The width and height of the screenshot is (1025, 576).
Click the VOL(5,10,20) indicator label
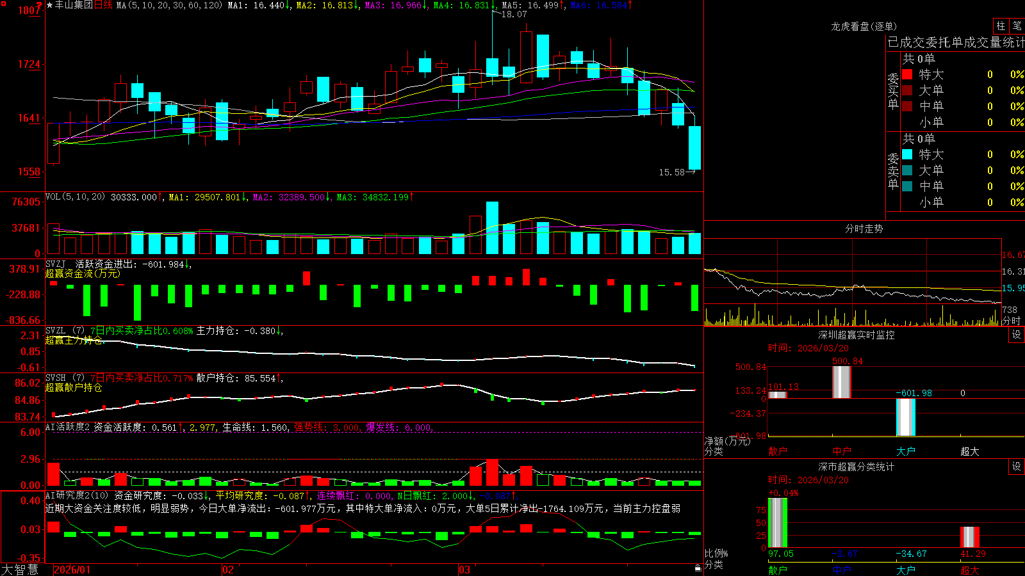click(75, 196)
